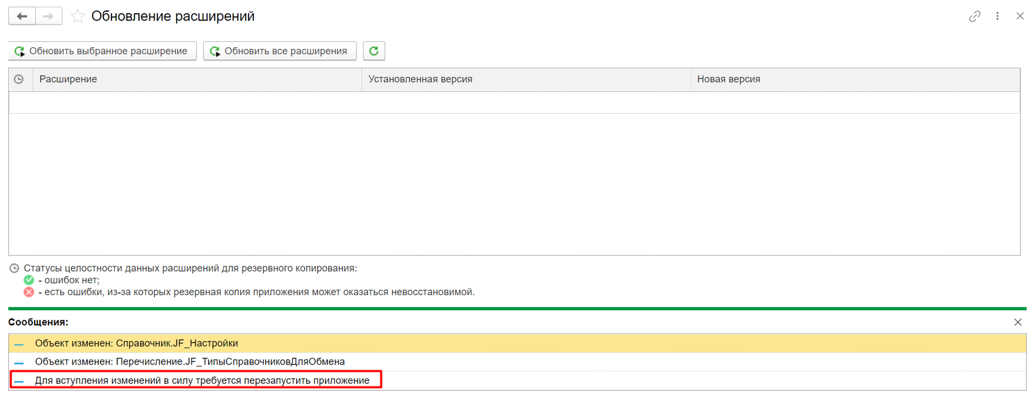Click the red error legend icon
Image resolution: width=1028 pixels, height=398 pixels.
29,292
